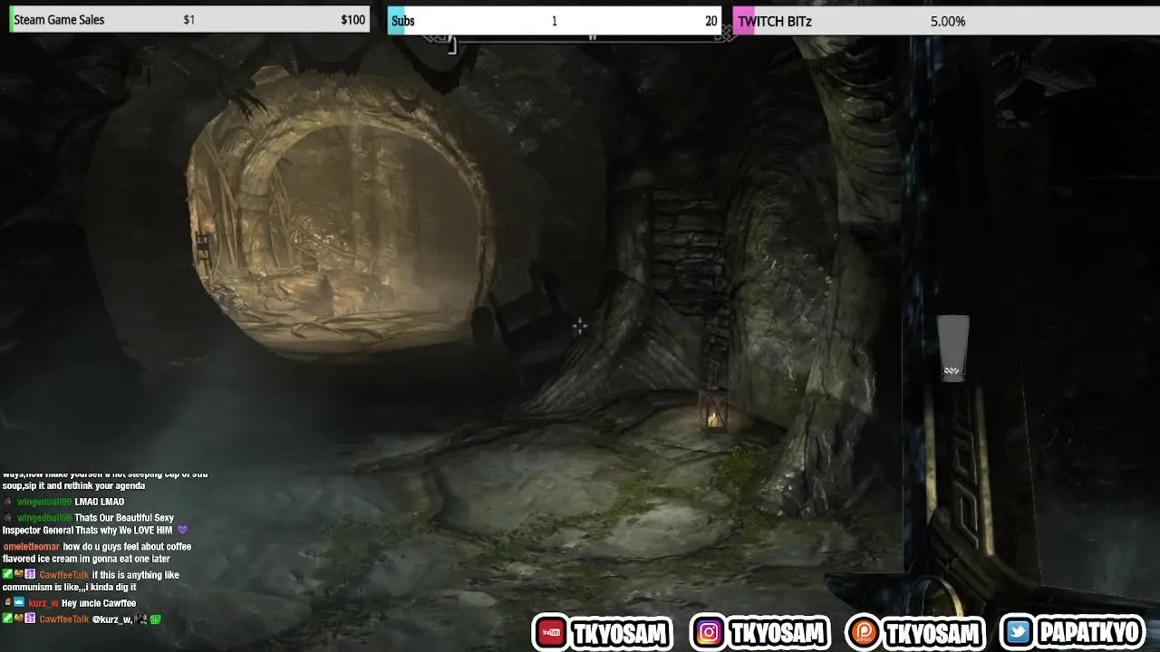Click the green moderator badge beside the communism message
The width and height of the screenshot is (1160, 652).
(7, 574)
